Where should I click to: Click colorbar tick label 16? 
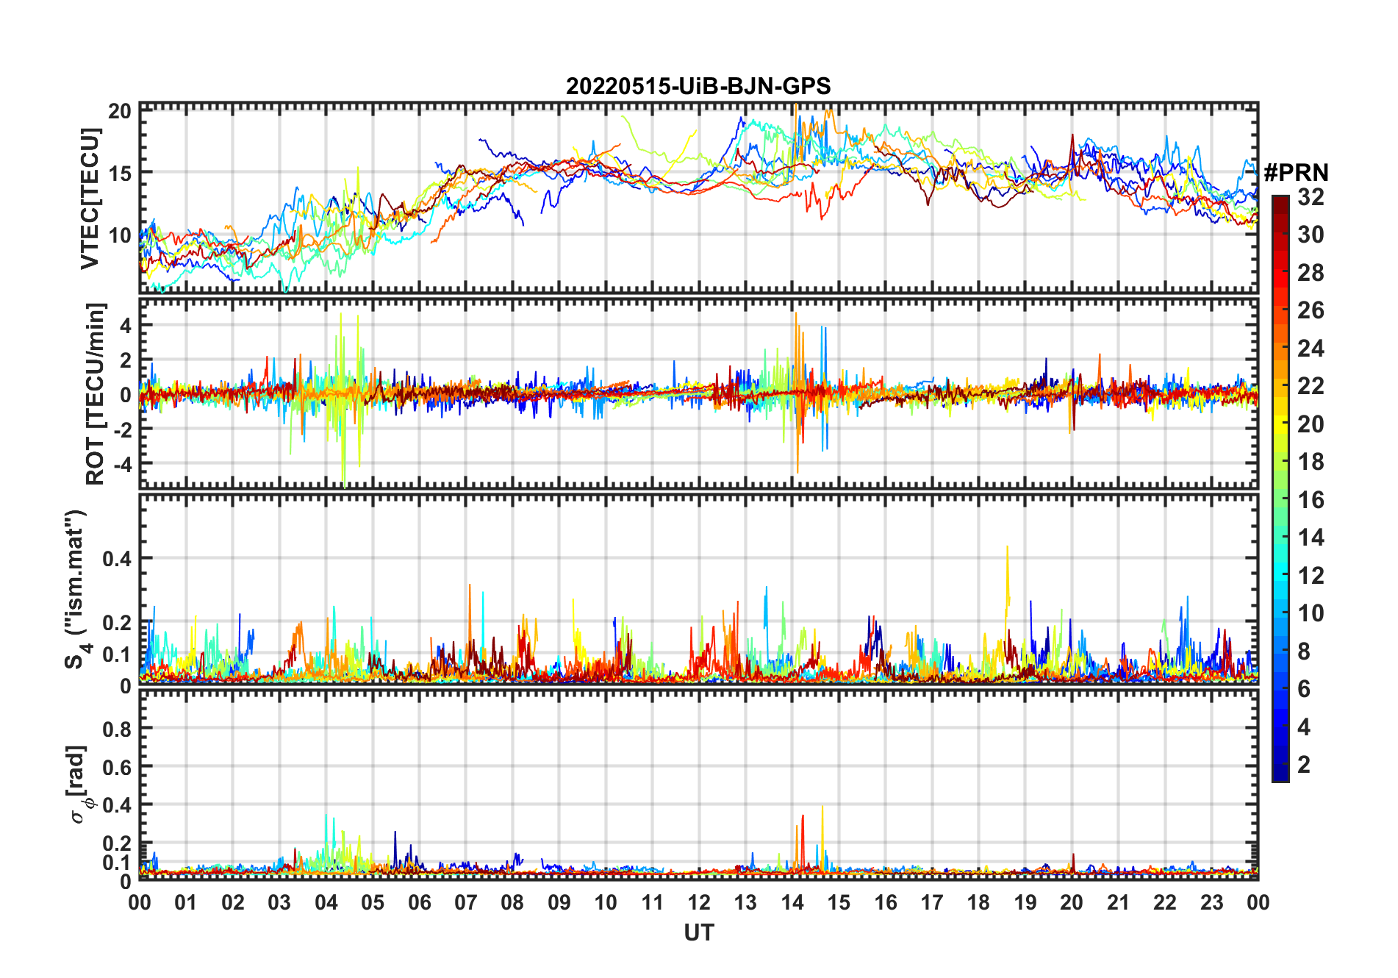pos(1311,500)
